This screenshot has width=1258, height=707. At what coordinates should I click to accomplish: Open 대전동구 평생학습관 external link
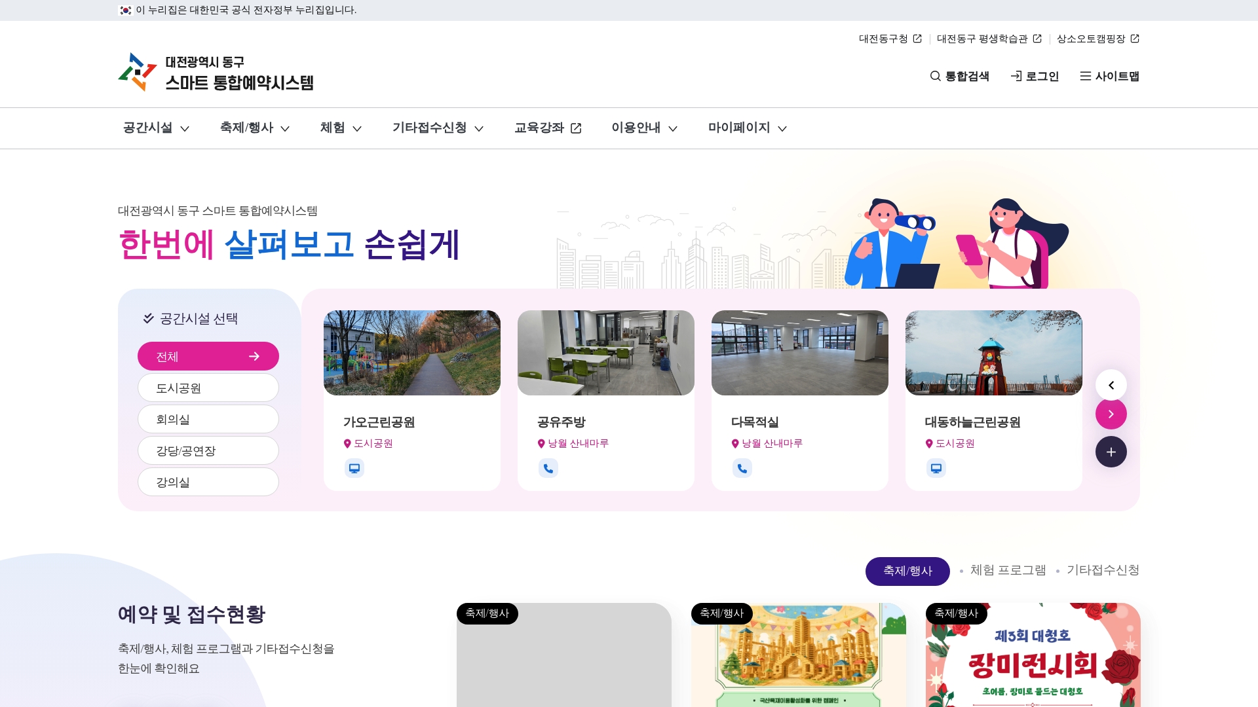[x=989, y=39]
